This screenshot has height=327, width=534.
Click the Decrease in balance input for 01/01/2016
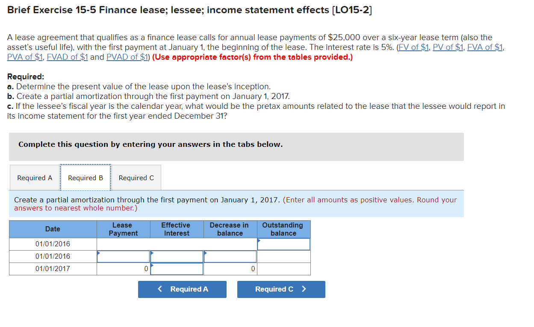point(230,256)
